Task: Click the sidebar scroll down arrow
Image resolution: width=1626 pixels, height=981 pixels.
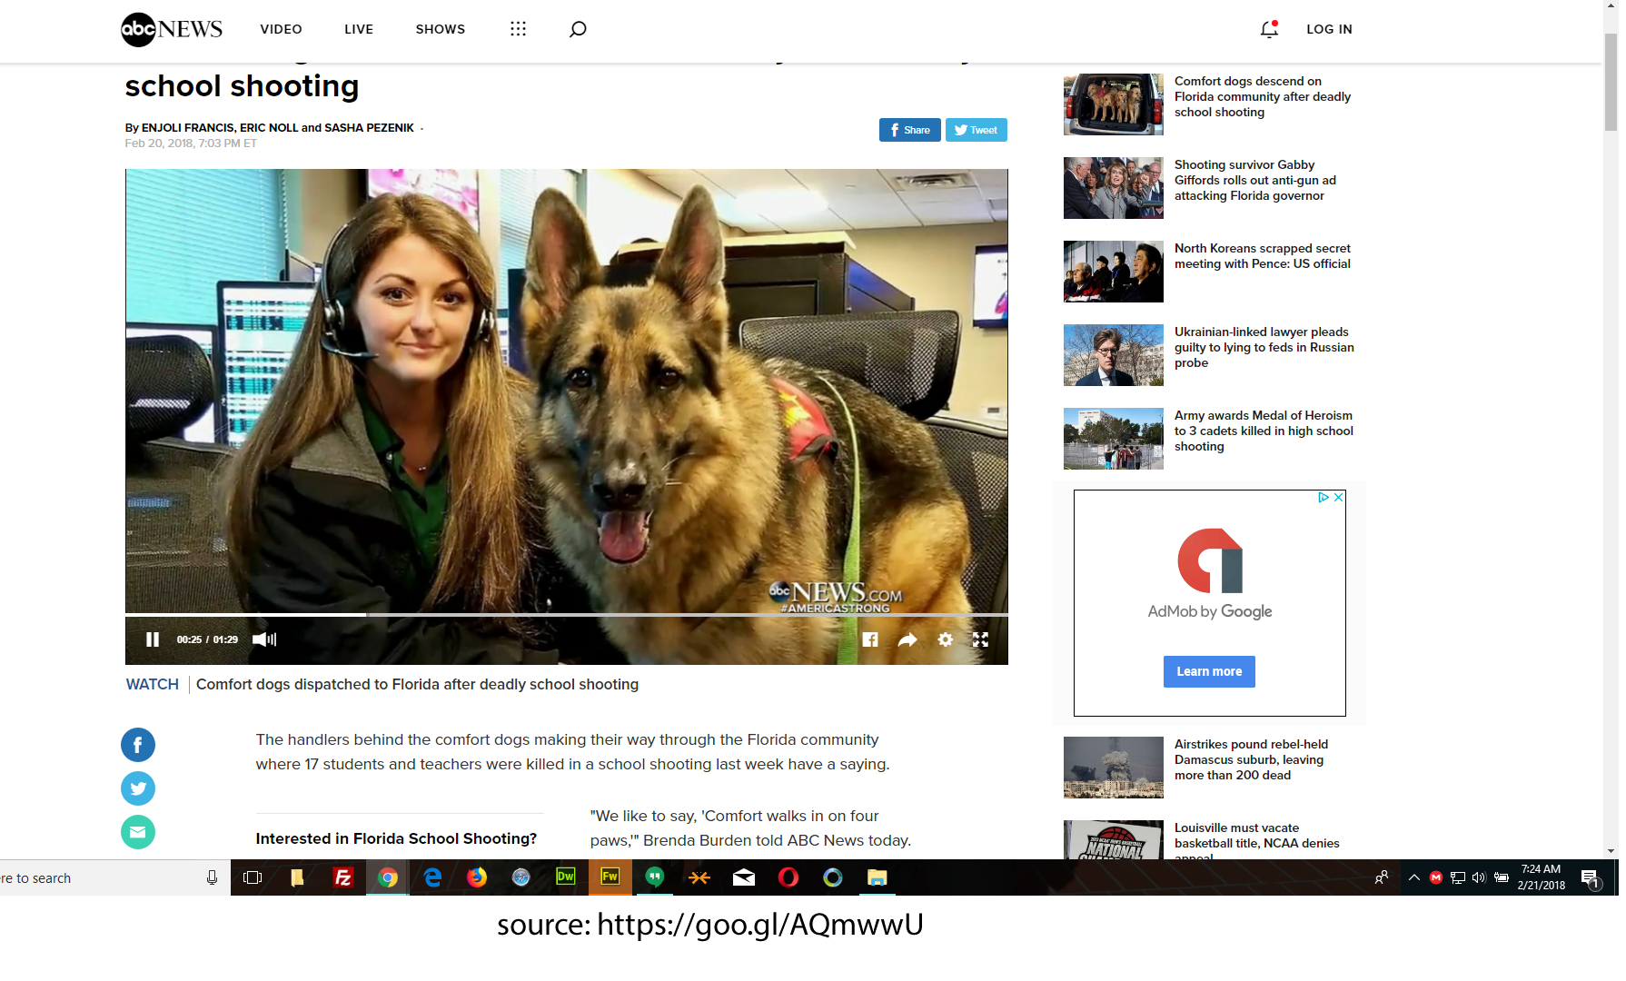Action: [1611, 851]
